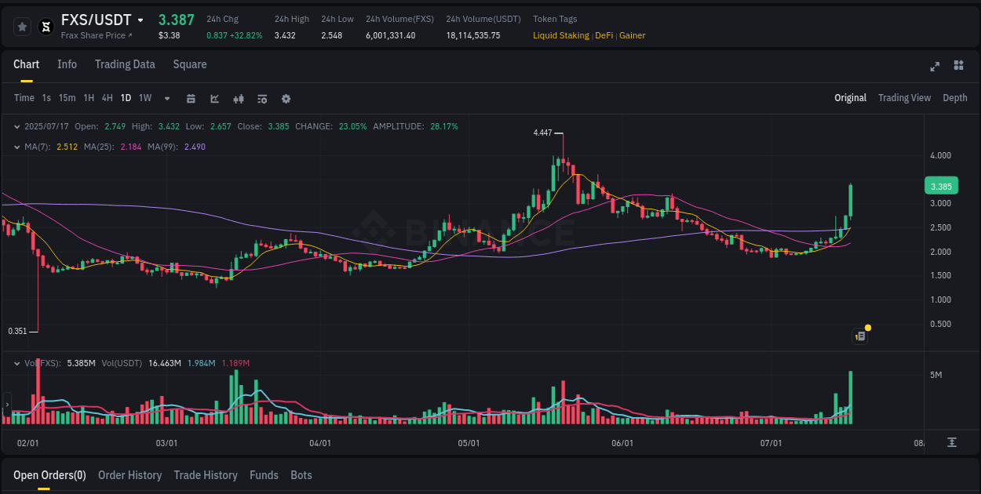Open the layout widgets icon
Screen dimensions: 981x494
[958, 67]
